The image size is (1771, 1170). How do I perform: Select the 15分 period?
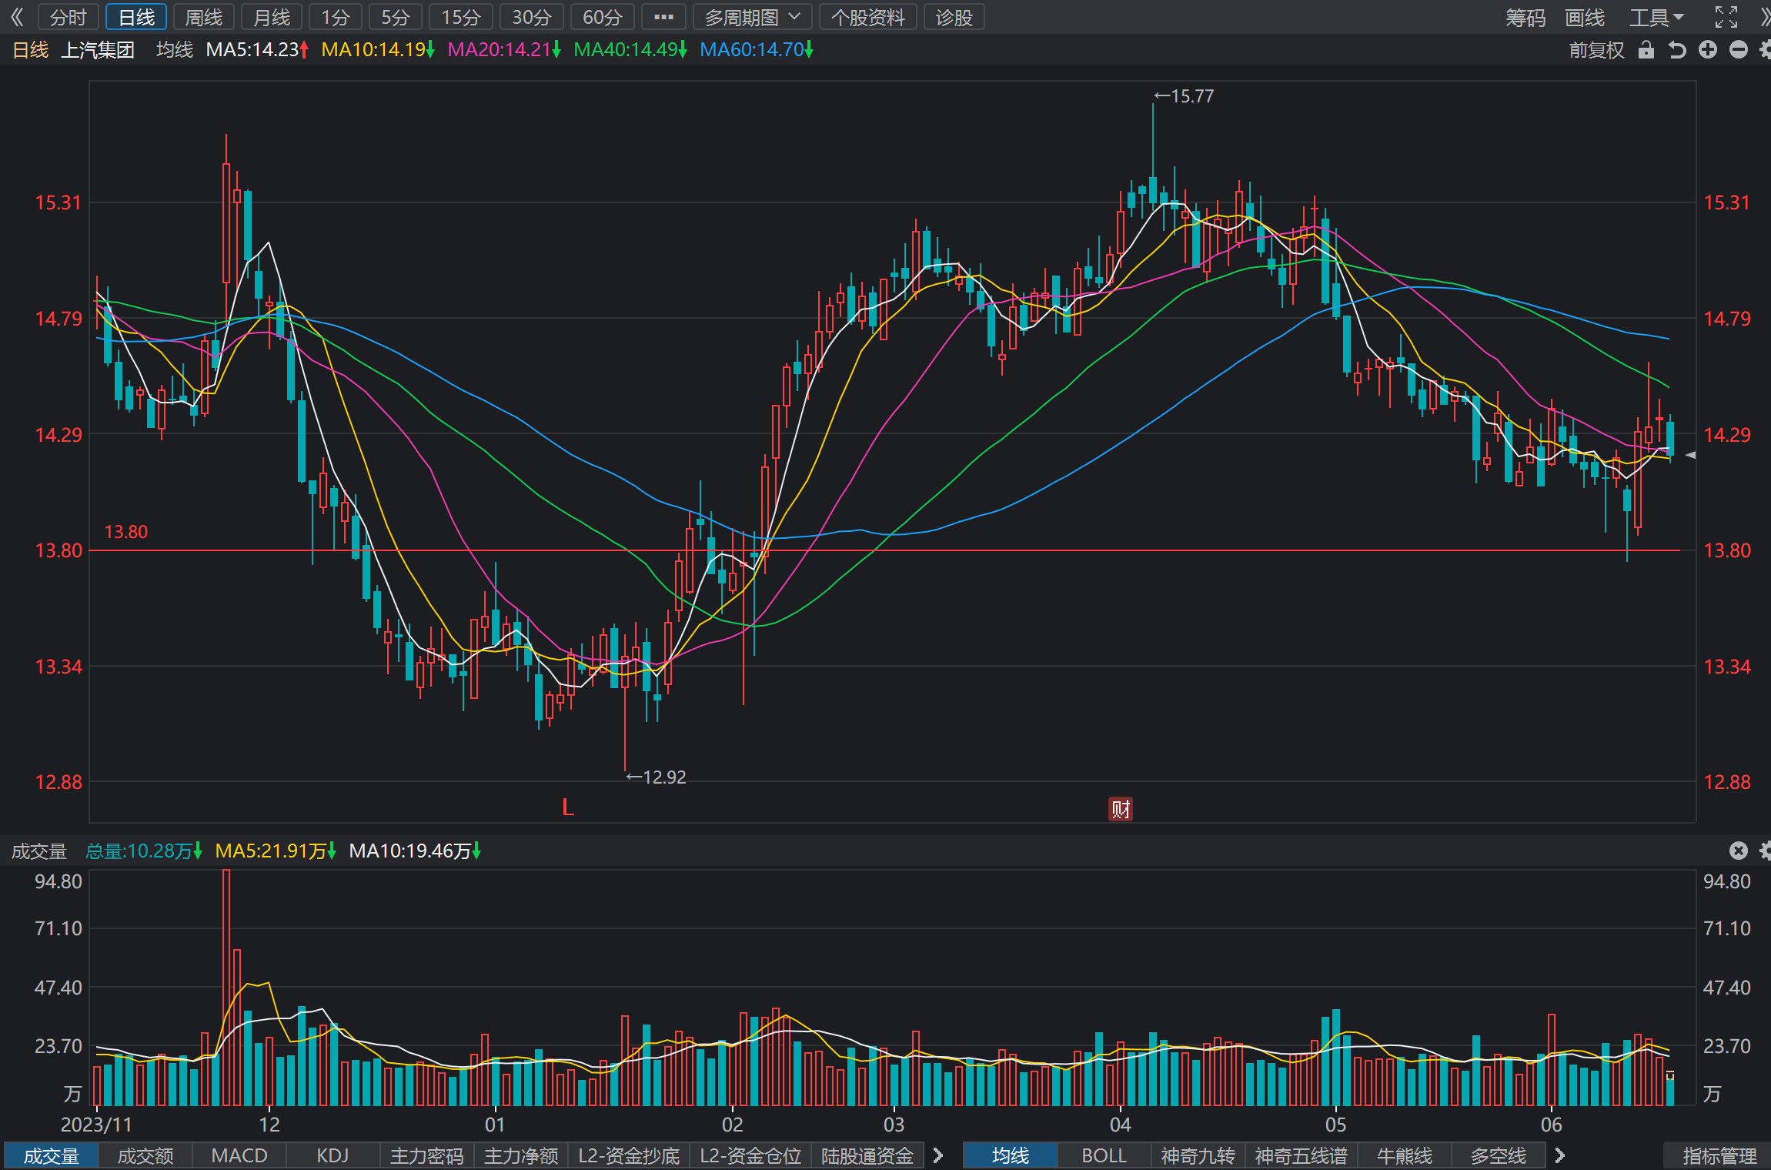(461, 17)
